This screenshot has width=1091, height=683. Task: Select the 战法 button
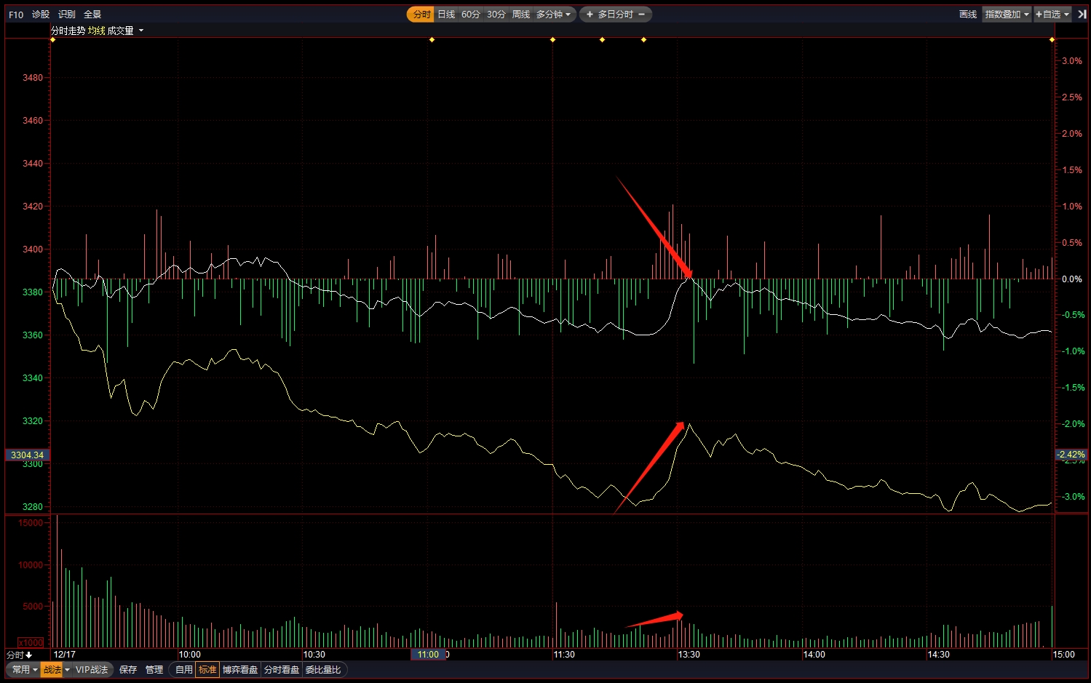click(52, 670)
